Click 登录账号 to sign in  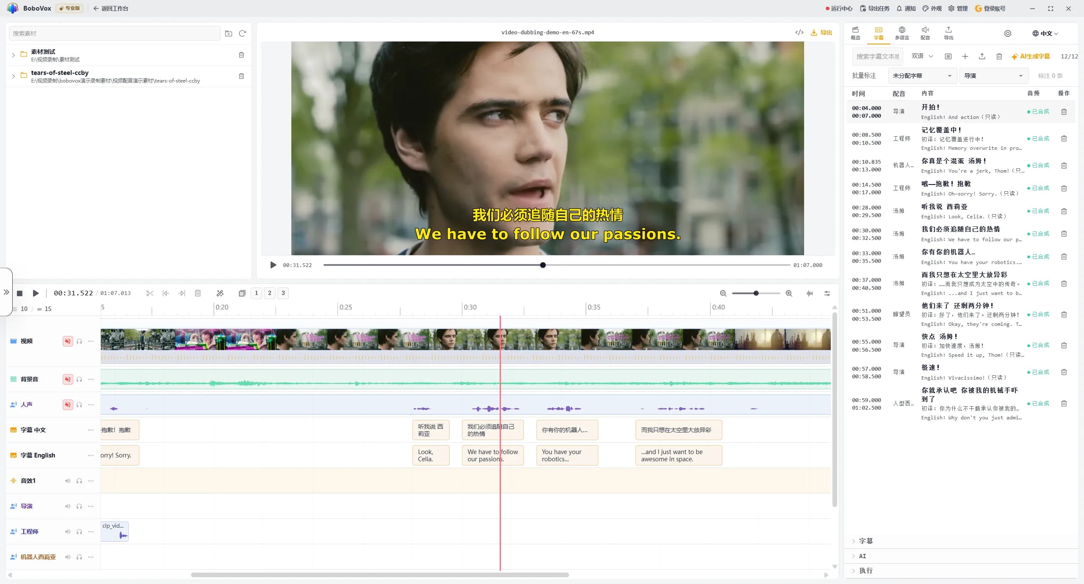click(x=990, y=8)
